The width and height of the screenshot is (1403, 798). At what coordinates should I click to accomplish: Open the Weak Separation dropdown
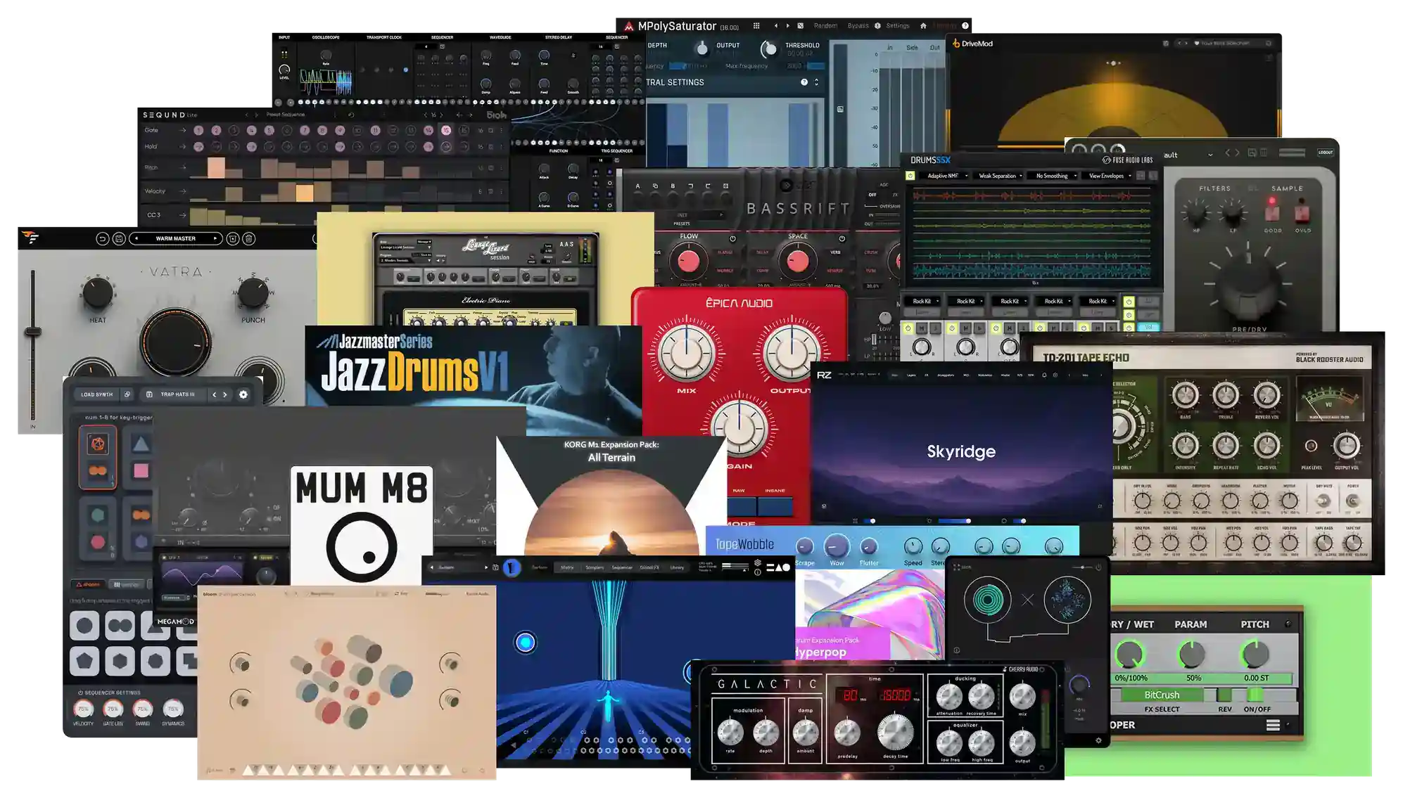(1001, 176)
